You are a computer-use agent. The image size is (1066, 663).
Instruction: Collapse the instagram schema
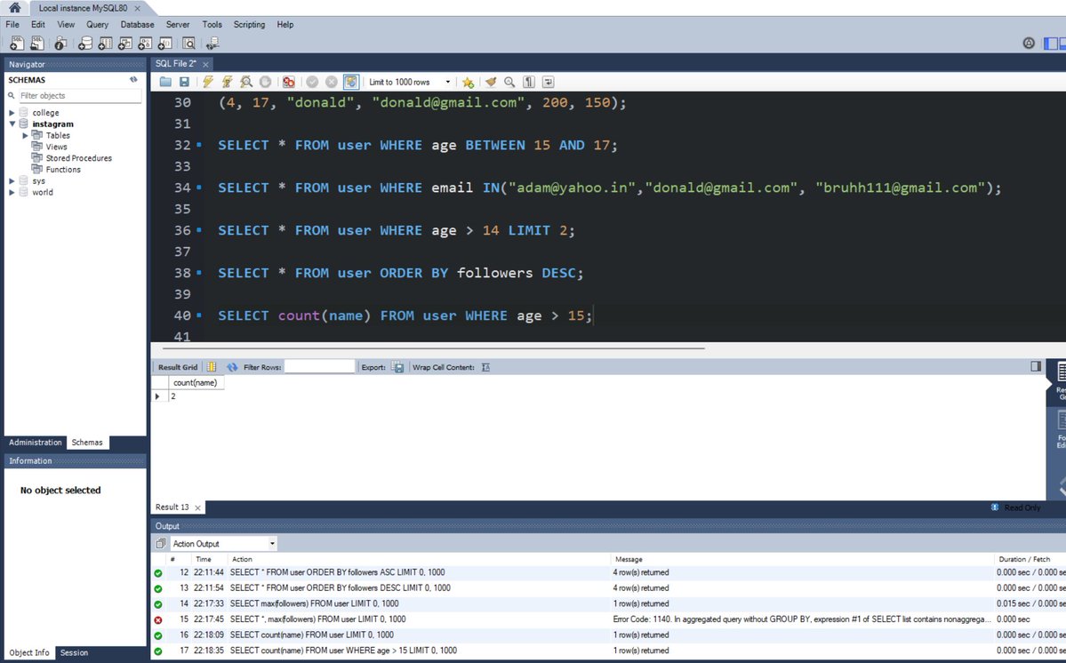pyautogui.click(x=12, y=124)
